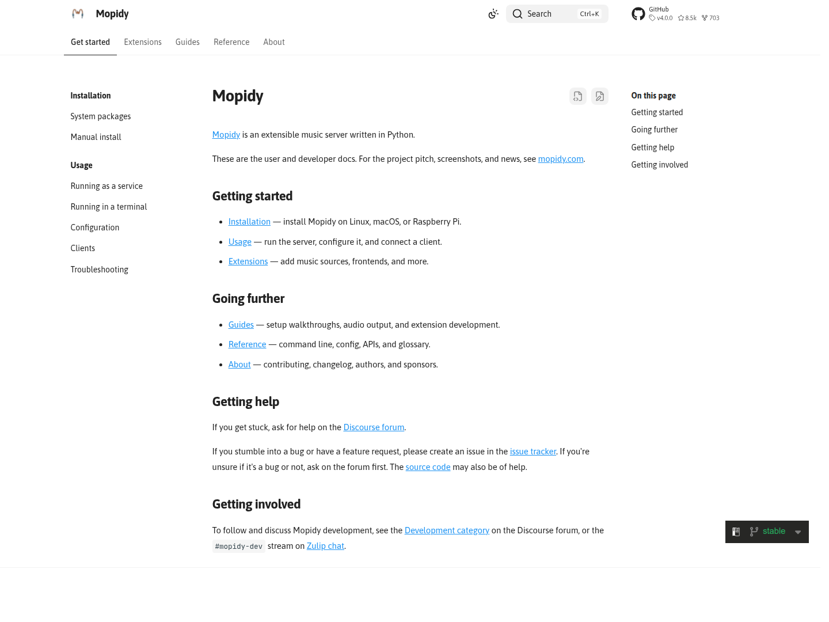Open the Guides tab
Viewport: 829px width, 622px height.
click(x=188, y=42)
